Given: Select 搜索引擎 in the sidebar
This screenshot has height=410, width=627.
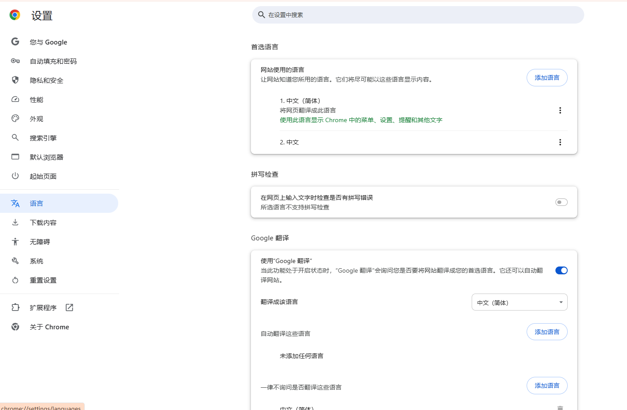Looking at the screenshot, I should click(59, 138).
